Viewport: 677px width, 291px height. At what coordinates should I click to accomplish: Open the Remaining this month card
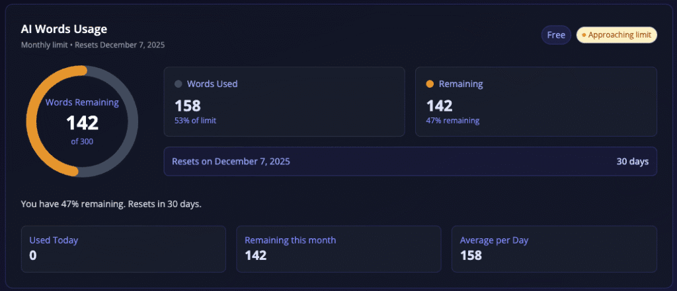pyautogui.click(x=338, y=249)
